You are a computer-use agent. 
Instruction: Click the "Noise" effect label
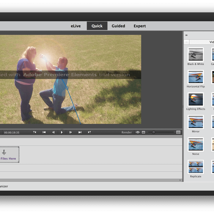pyautogui.click(x=196, y=154)
